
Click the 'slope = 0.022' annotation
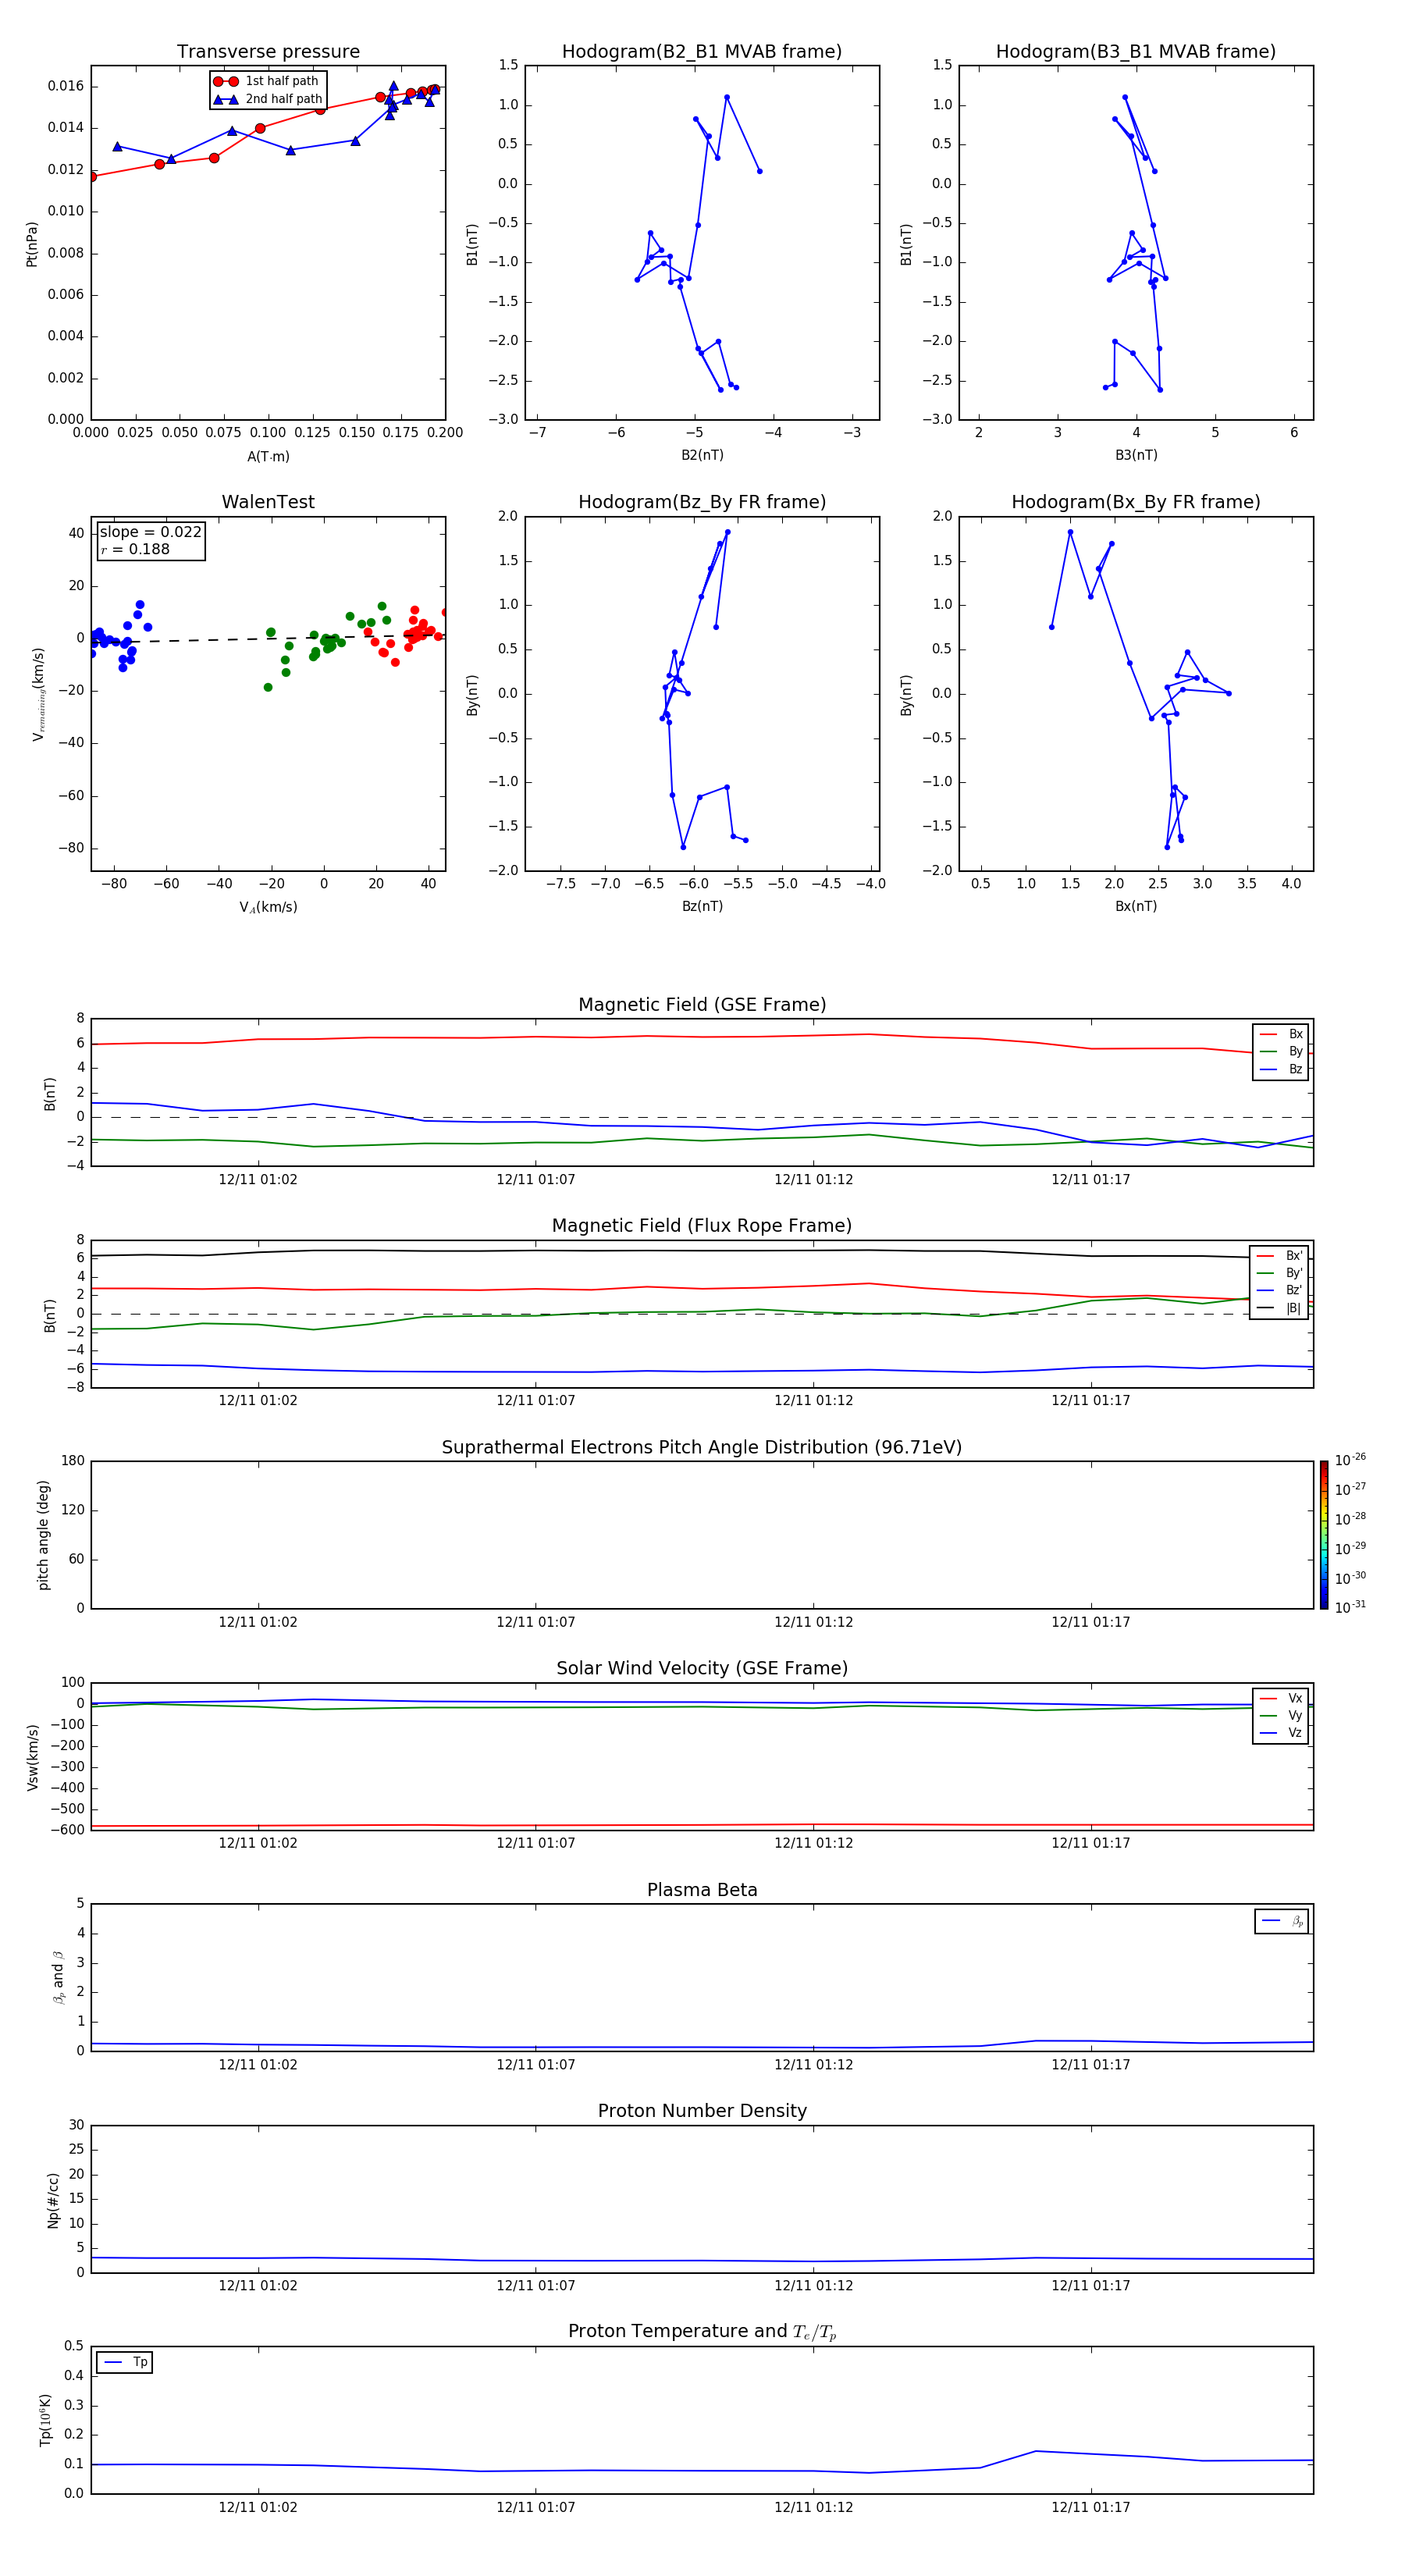point(150,532)
